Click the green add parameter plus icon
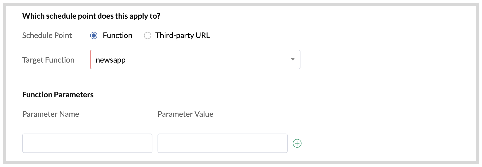This screenshot has width=482, height=167. click(297, 143)
